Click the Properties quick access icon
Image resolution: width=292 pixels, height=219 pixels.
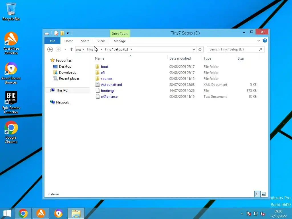[56, 33]
